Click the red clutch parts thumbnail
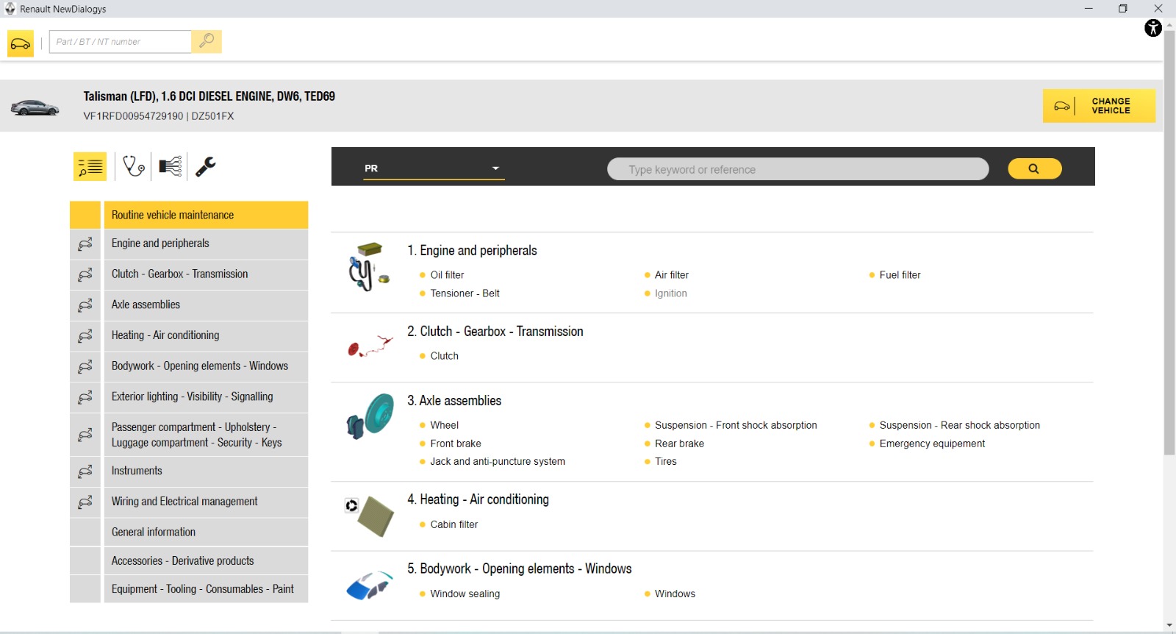Viewport: 1176px width, 634px height. tap(370, 346)
